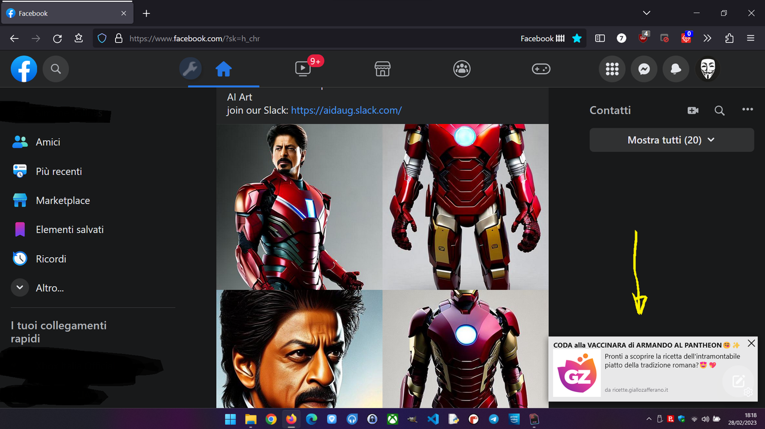Click the GZ Giallozafferano notification thumbnail

point(577,374)
